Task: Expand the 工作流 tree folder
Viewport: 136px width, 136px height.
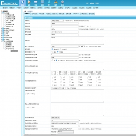Action: pos(2,34)
